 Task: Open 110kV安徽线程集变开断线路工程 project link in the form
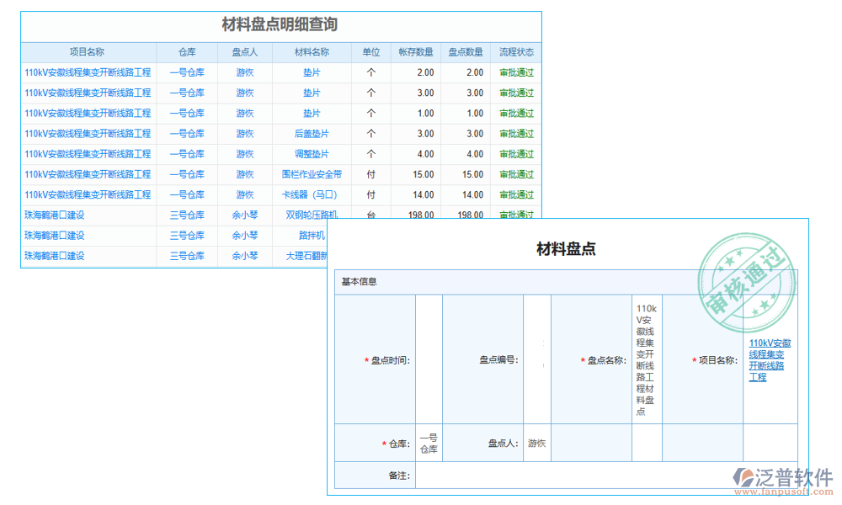(x=770, y=360)
